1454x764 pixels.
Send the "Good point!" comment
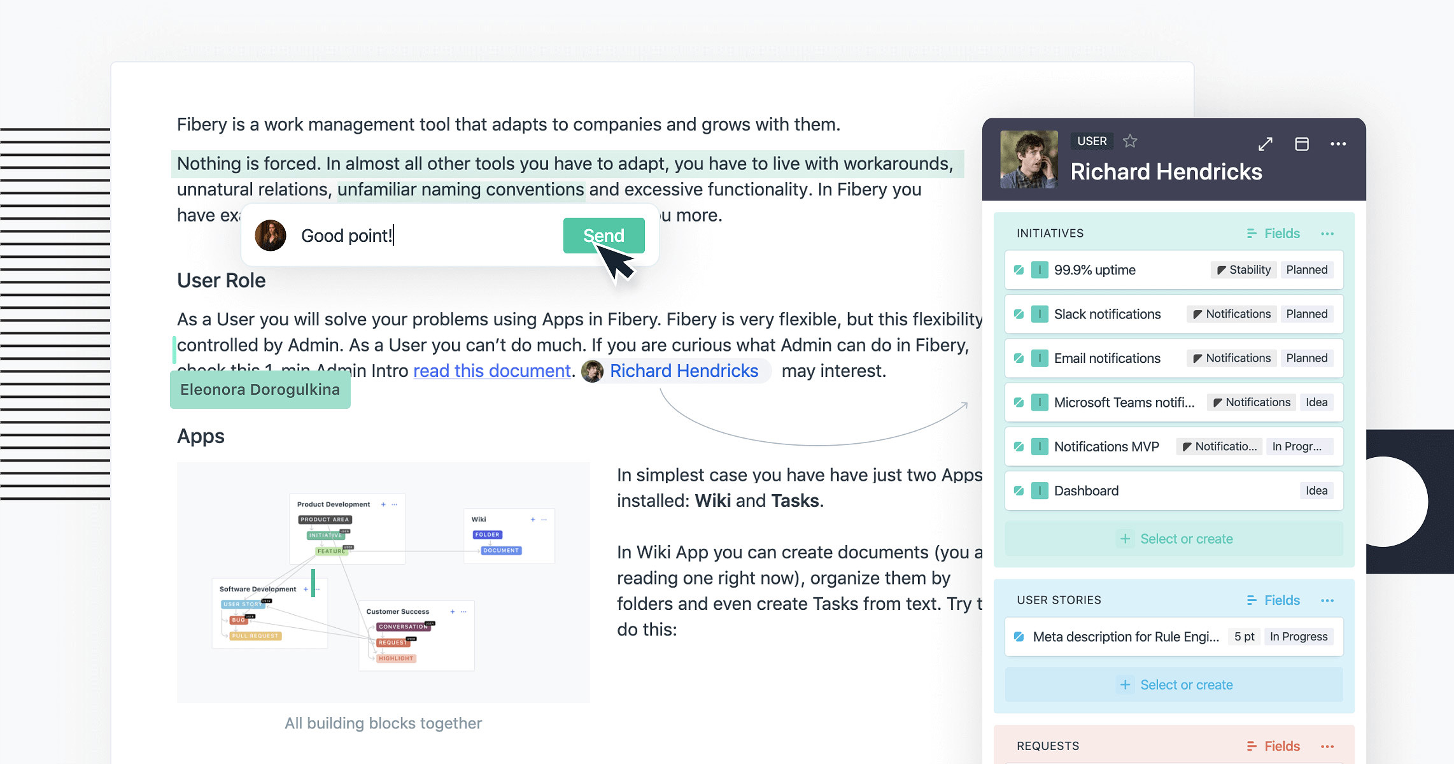603,236
